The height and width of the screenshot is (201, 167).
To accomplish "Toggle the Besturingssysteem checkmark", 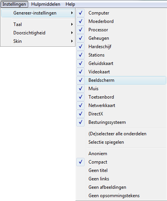I will 80,122.
